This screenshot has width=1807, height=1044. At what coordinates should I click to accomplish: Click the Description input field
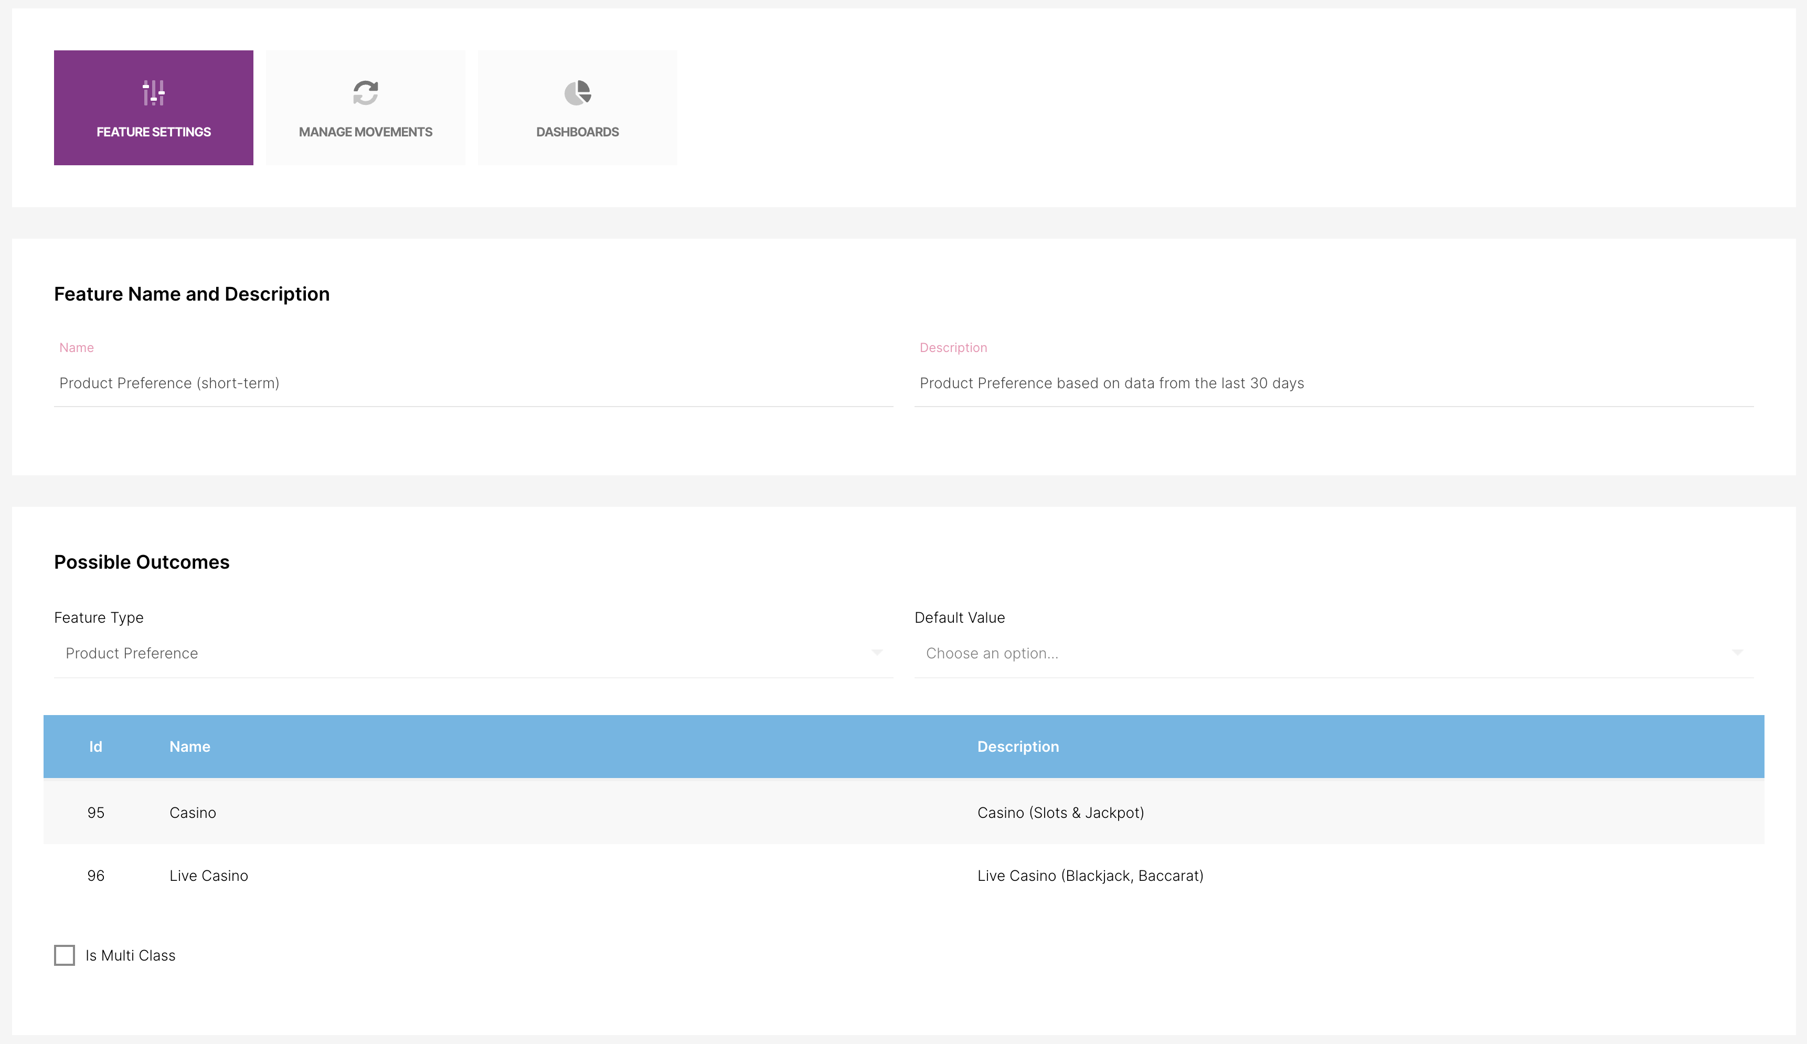pyautogui.click(x=1334, y=383)
